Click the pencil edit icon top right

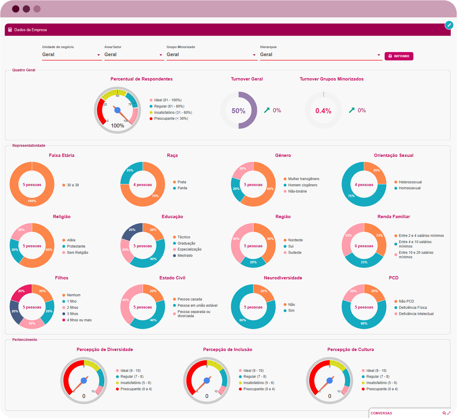[449, 25]
